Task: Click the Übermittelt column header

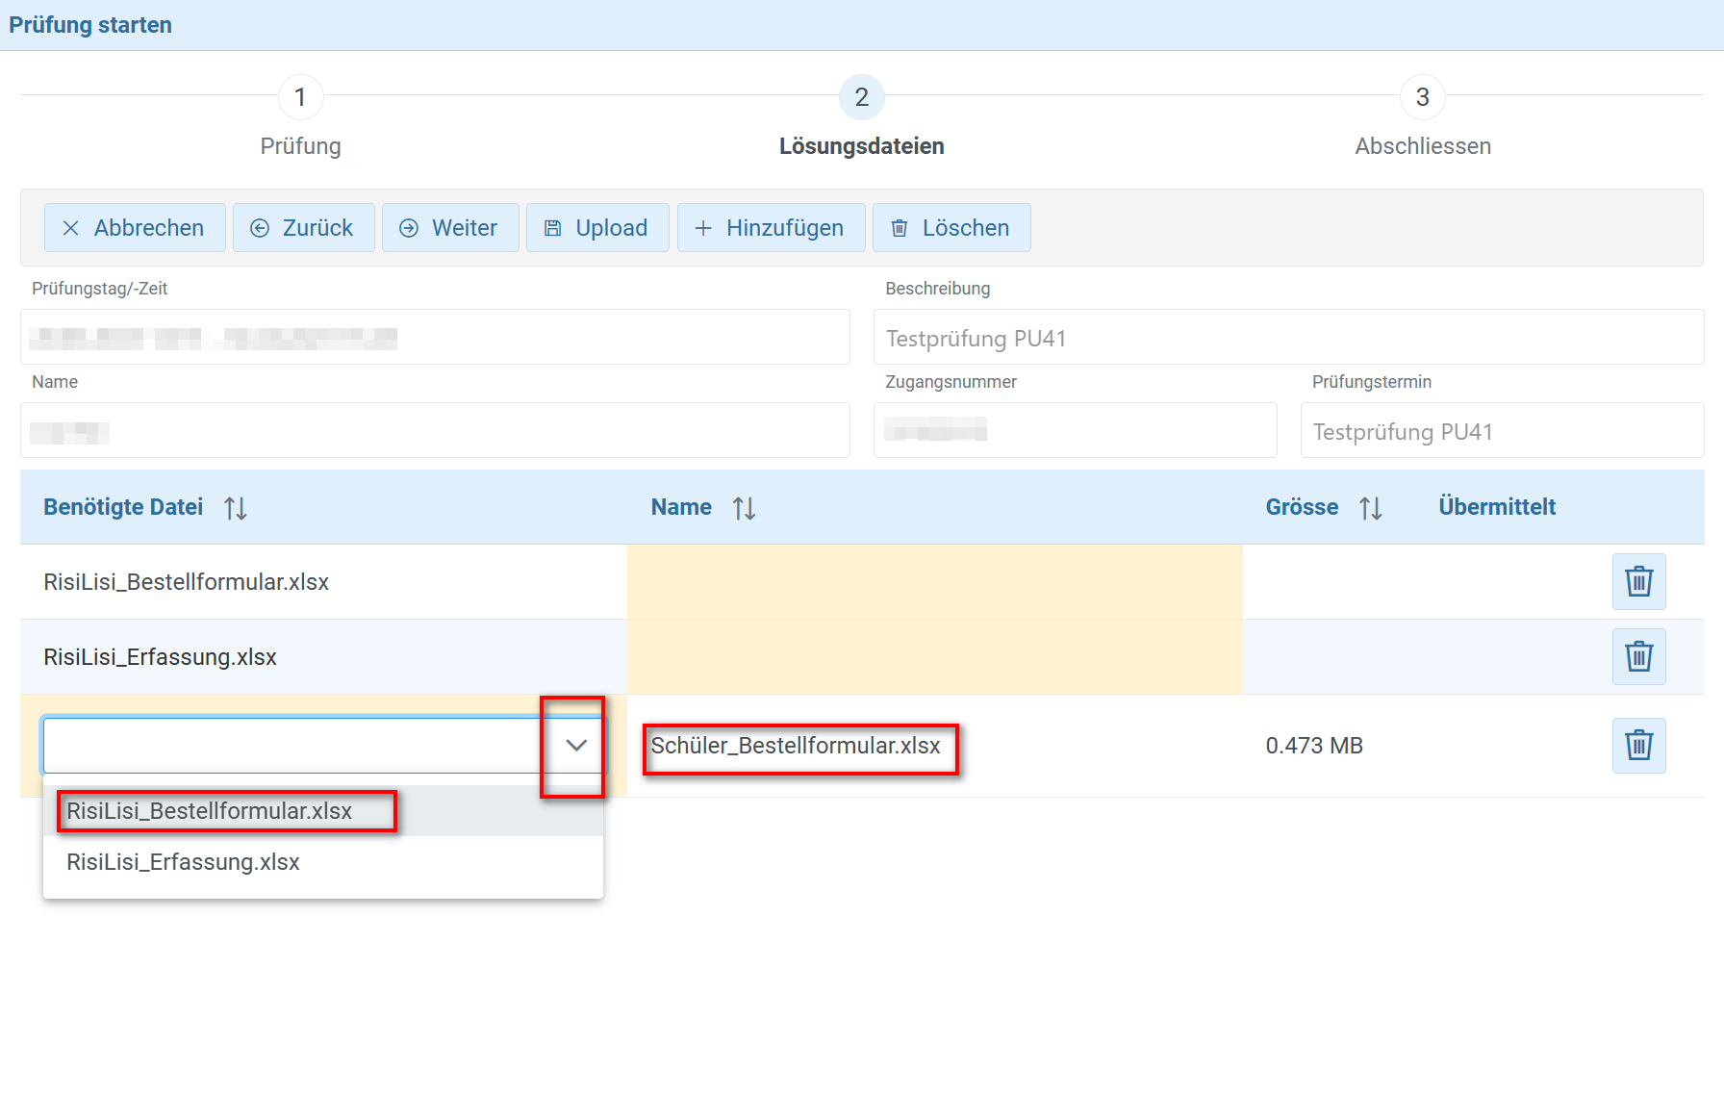Action: (x=1497, y=507)
